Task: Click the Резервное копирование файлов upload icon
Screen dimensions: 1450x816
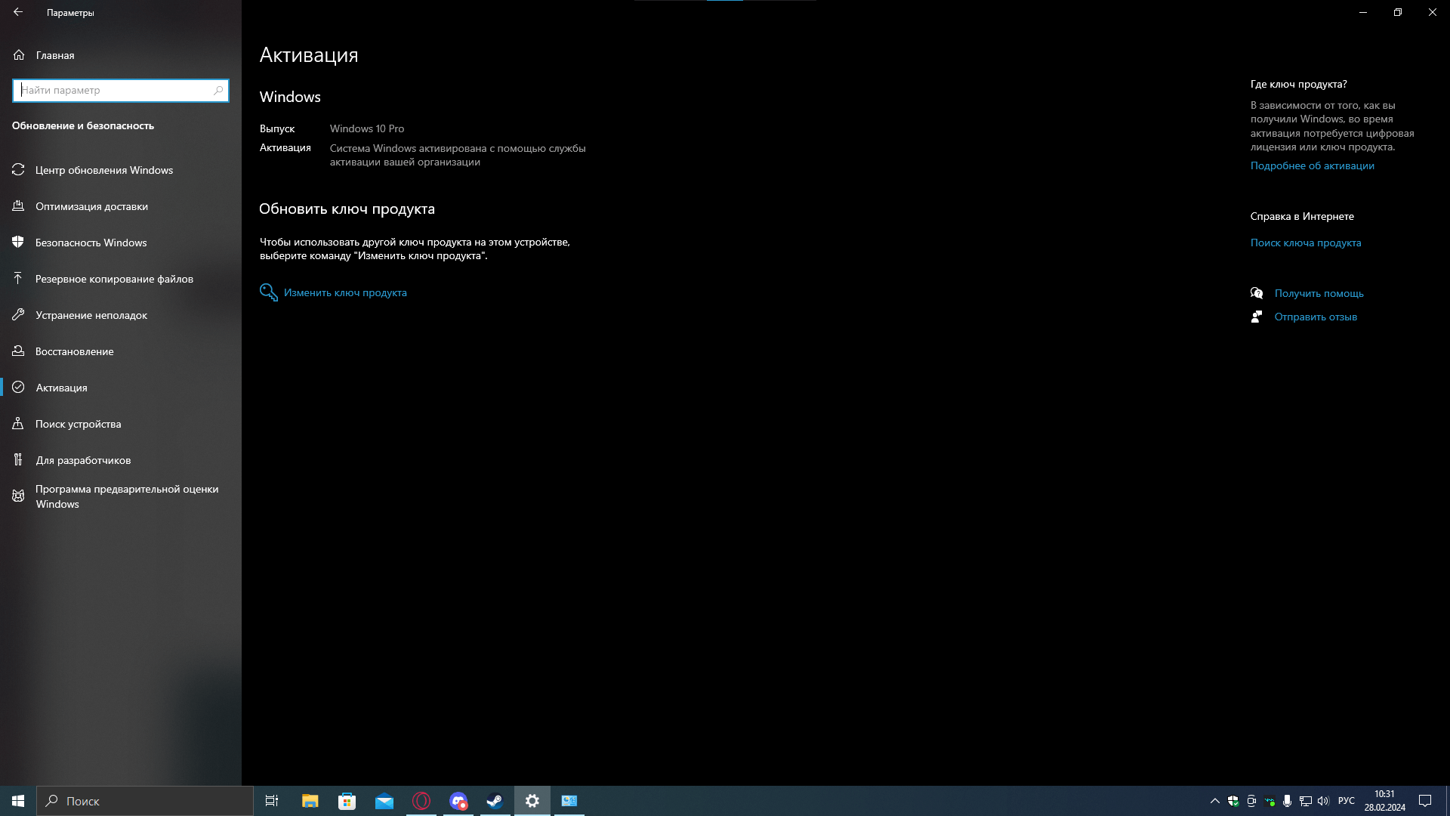Action: (x=18, y=279)
